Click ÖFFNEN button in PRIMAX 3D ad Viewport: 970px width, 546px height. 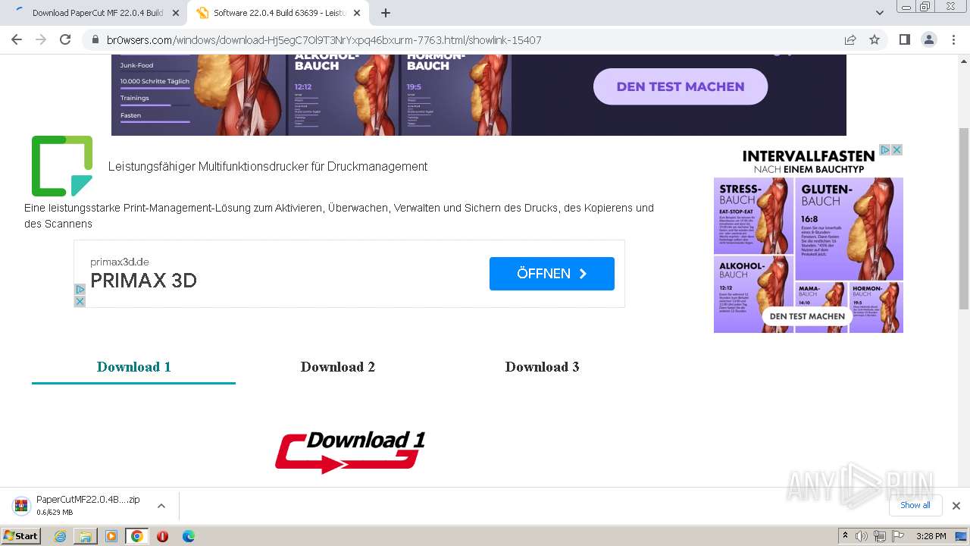click(552, 274)
